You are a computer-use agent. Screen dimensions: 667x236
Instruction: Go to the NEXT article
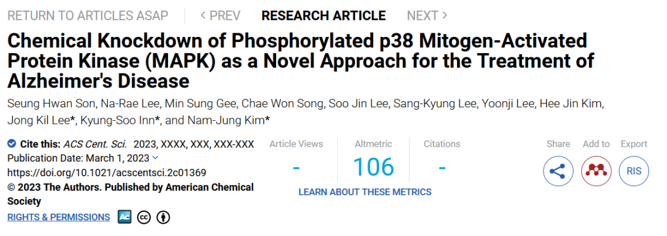pos(427,16)
